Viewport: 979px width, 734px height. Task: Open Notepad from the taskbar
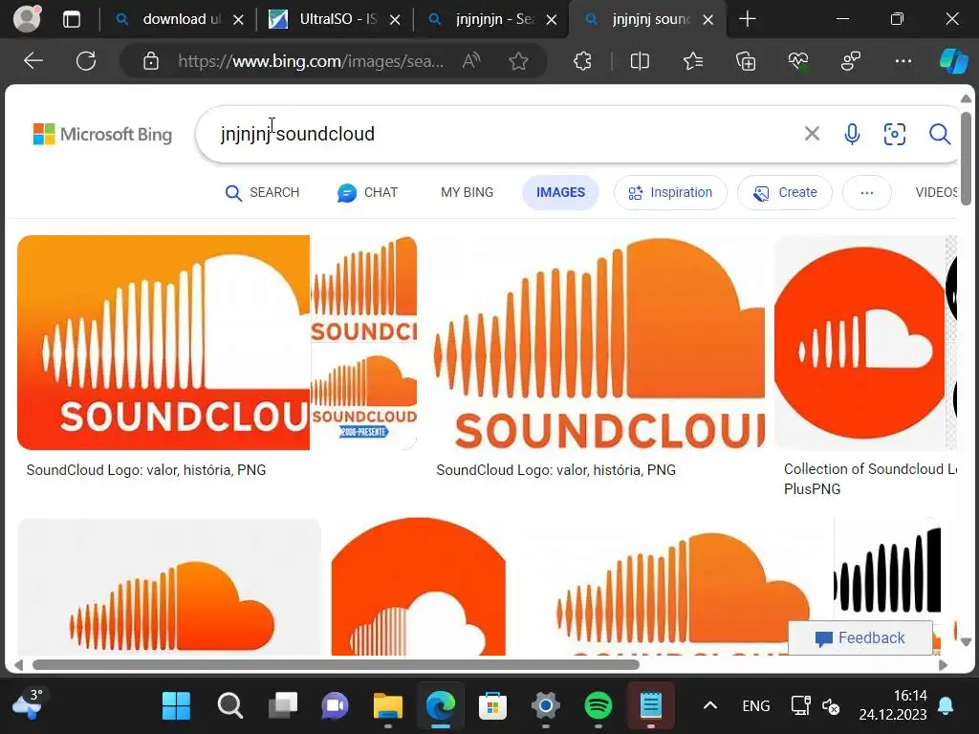pos(650,706)
